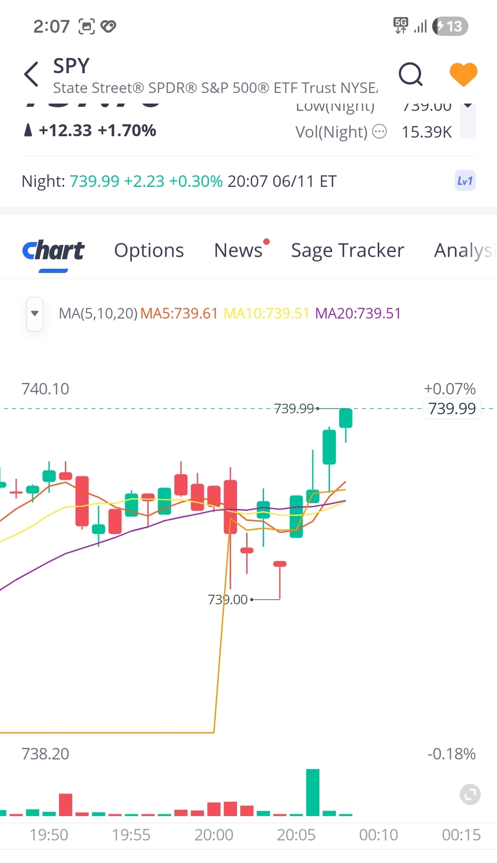The height and width of the screenshot is (863, 497).
Task: Switch to the Chart tab
Action: pos(53,251)
